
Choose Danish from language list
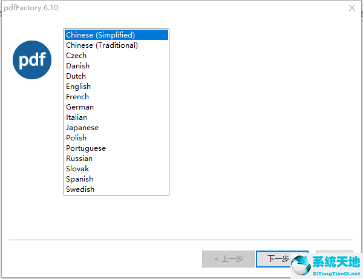pyautogui.click(x=116, y=66)
